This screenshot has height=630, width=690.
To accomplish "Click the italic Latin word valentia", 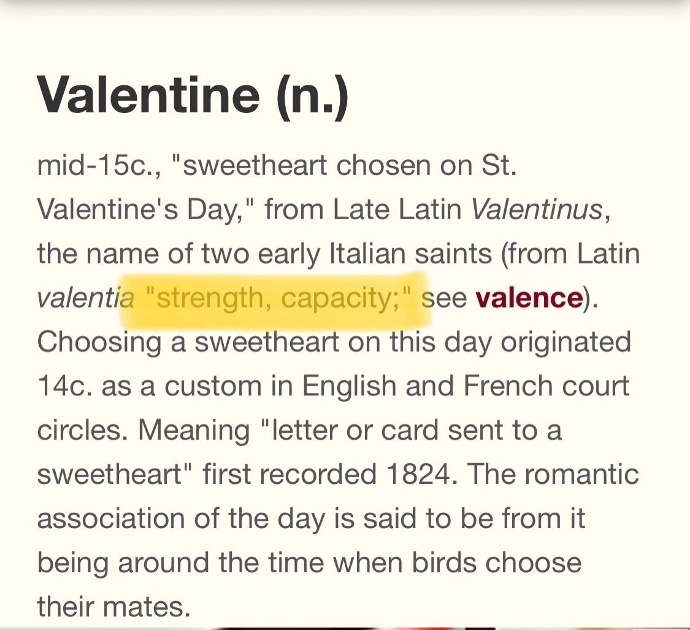I will coord(85,298).
